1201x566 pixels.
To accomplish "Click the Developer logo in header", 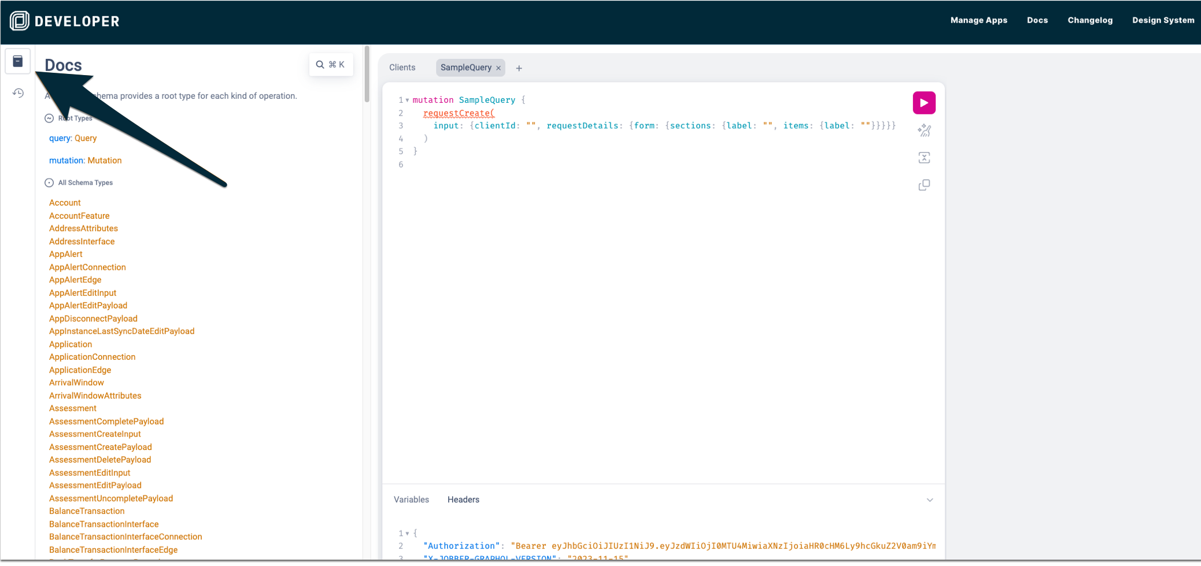I will [x=64, y=21].
